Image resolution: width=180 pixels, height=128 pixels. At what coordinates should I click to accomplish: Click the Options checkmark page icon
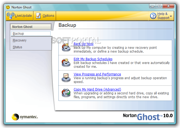(38, 16)
